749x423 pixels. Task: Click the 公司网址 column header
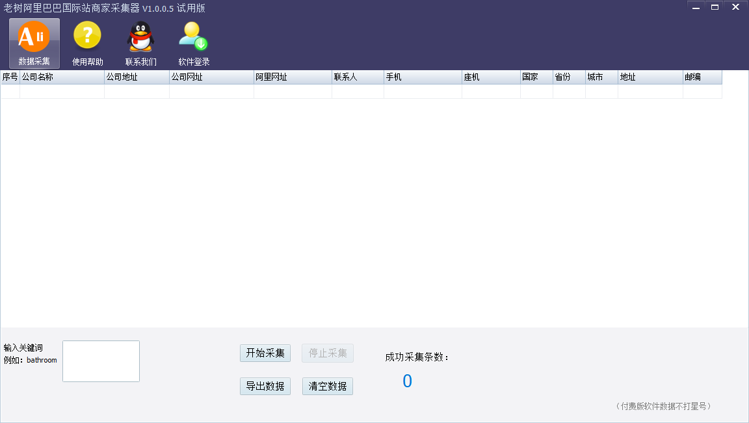pyautogui.click(x=211, y=77)
